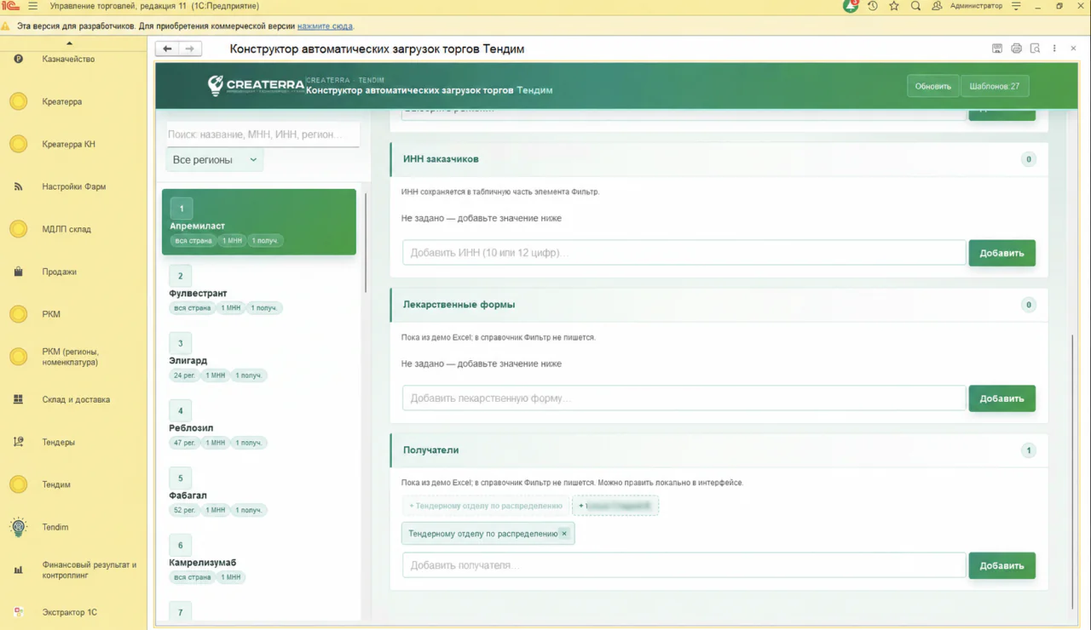The image size is (1091, 630).
Task: Open the 1C main menu hamburger icon
Action: click(33, 6)
